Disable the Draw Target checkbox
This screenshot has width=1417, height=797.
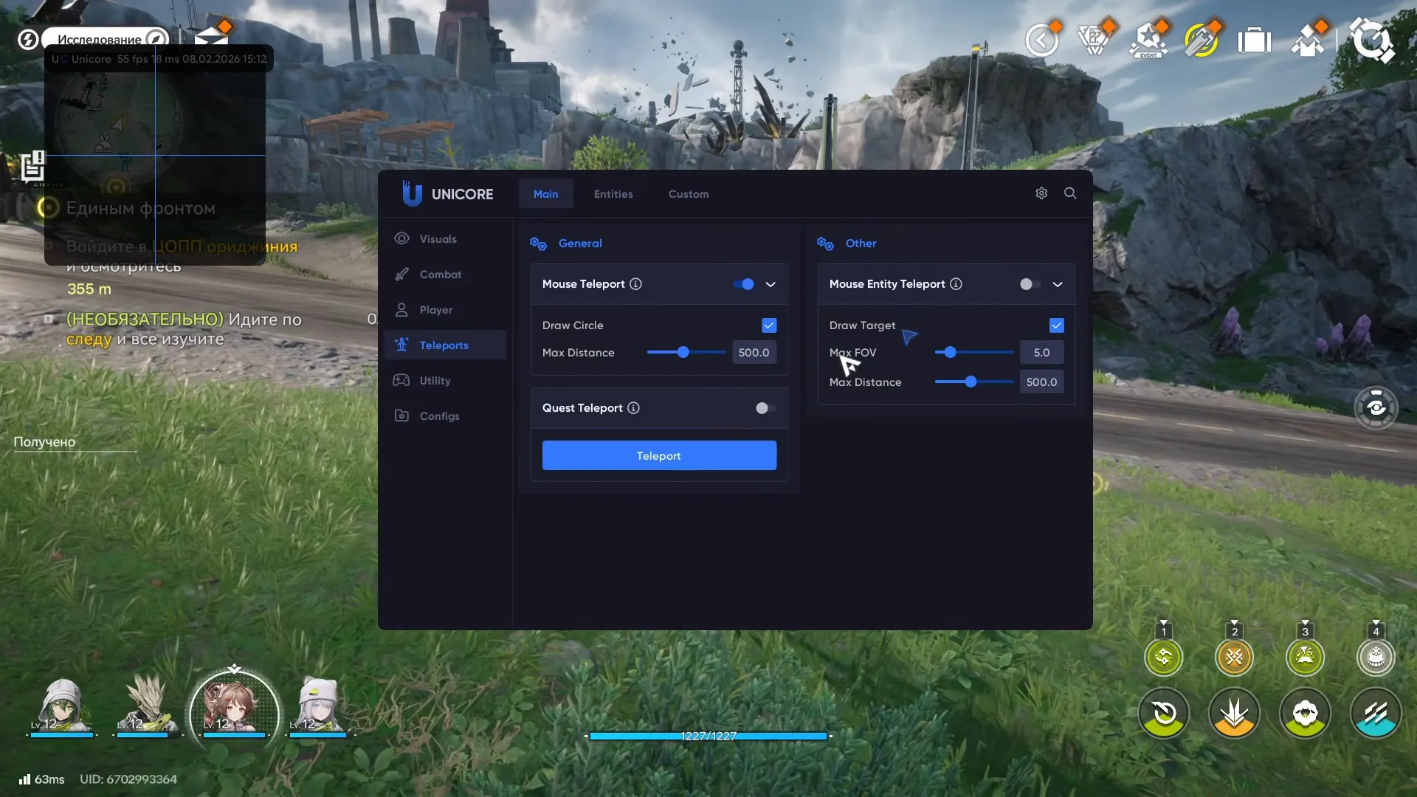[1057, 325]
